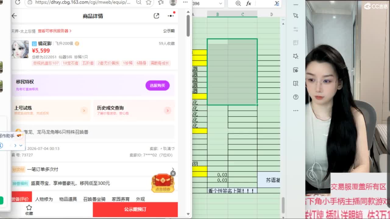Reload the browser page

pyautogui.click(x=18, y=2)
